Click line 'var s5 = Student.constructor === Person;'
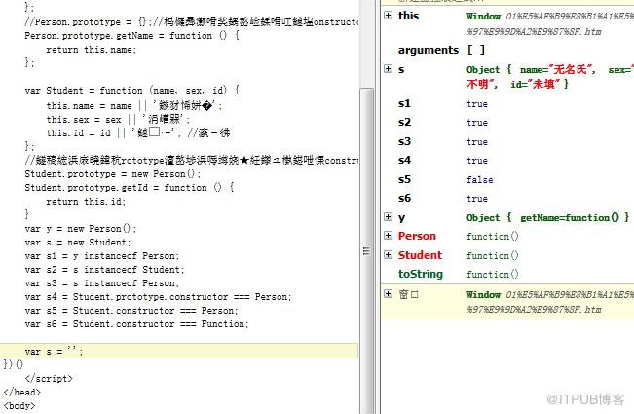634x414 pixels. tap(131, 311)
